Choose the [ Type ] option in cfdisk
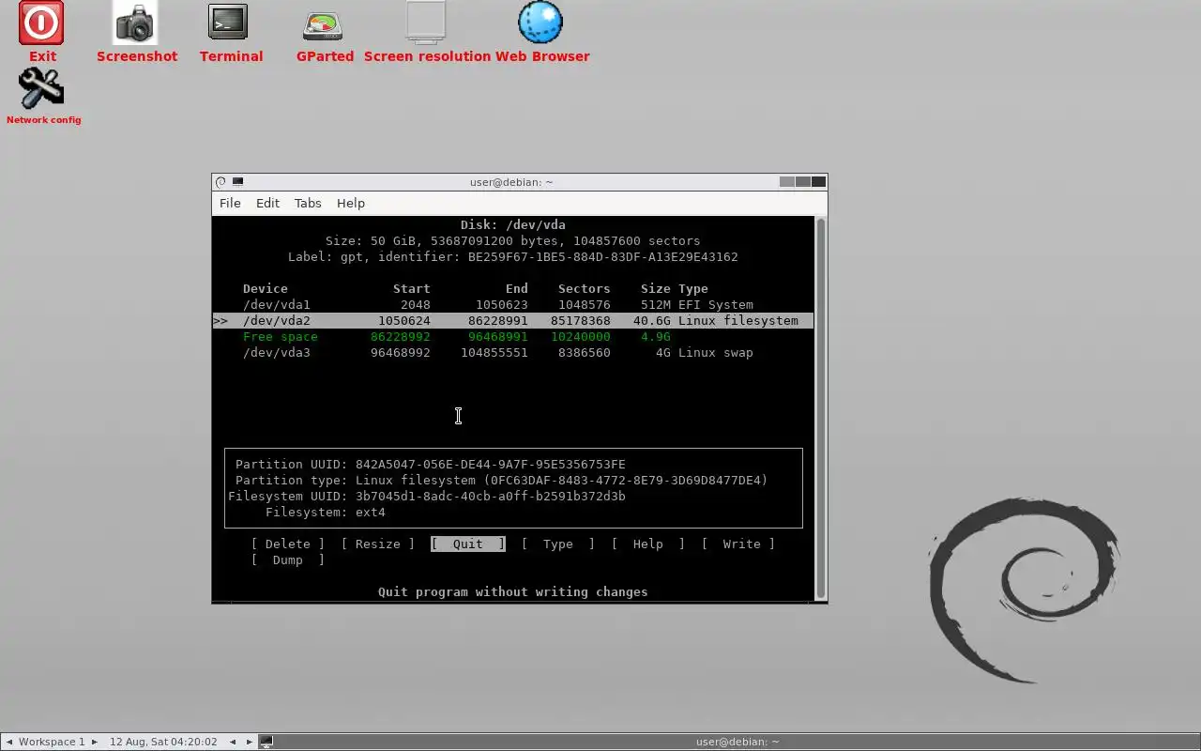1201x751 pixels. (558, 544)
